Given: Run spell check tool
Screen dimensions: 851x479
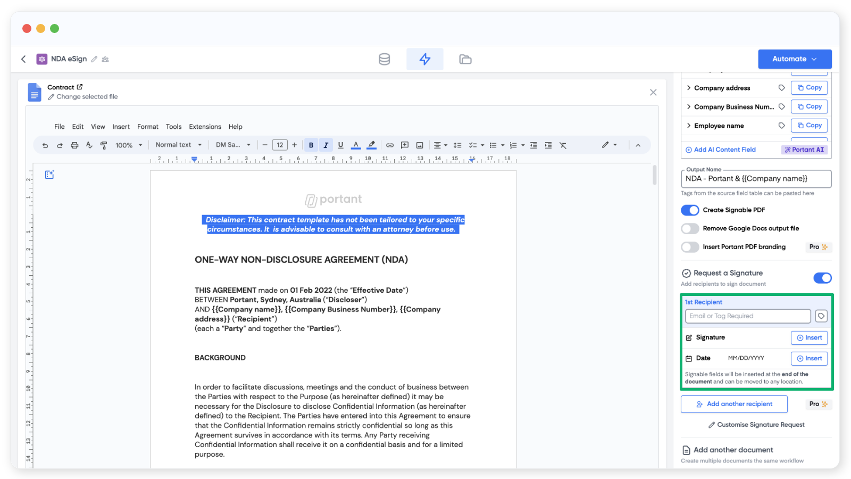Looking at the screenshot, I should (89, 145).
